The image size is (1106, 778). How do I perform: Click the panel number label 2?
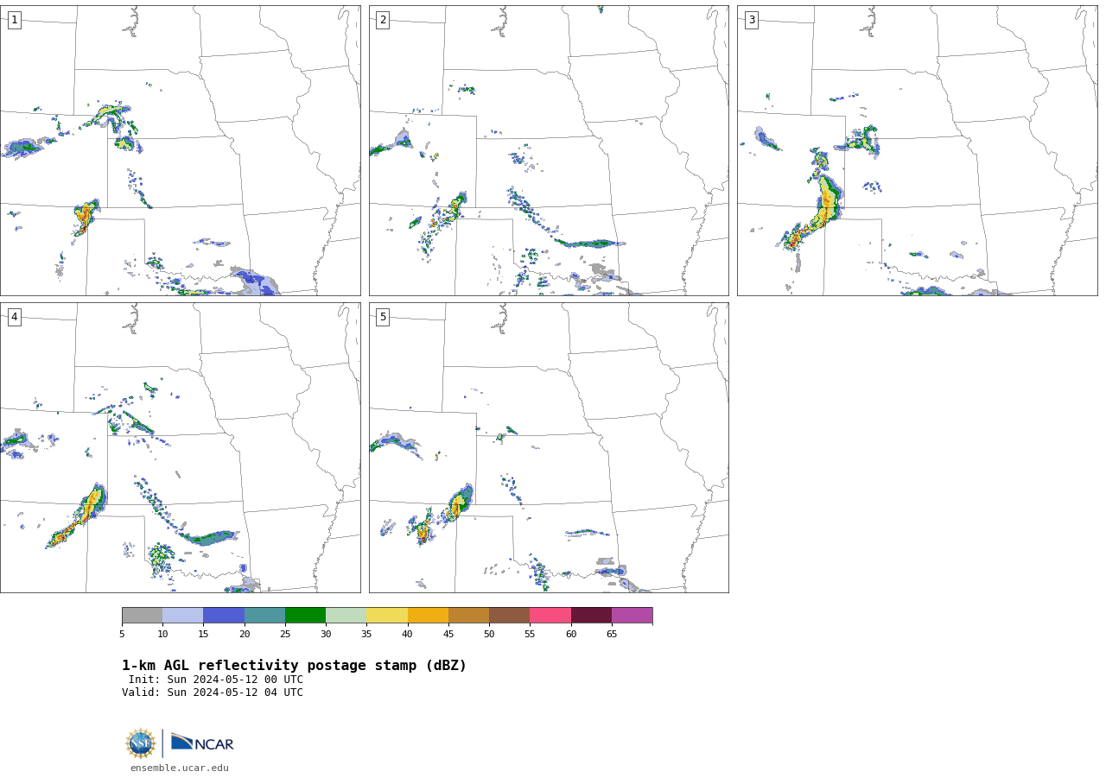point(383,20)
